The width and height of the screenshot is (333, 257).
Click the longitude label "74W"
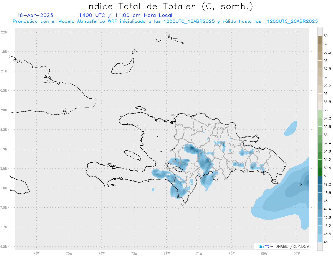[x=101, y=253]
